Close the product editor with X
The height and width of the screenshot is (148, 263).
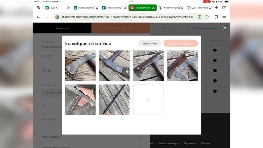225,28
